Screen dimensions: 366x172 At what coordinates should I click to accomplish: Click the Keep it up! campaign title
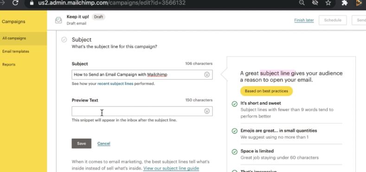coord(78,17)
